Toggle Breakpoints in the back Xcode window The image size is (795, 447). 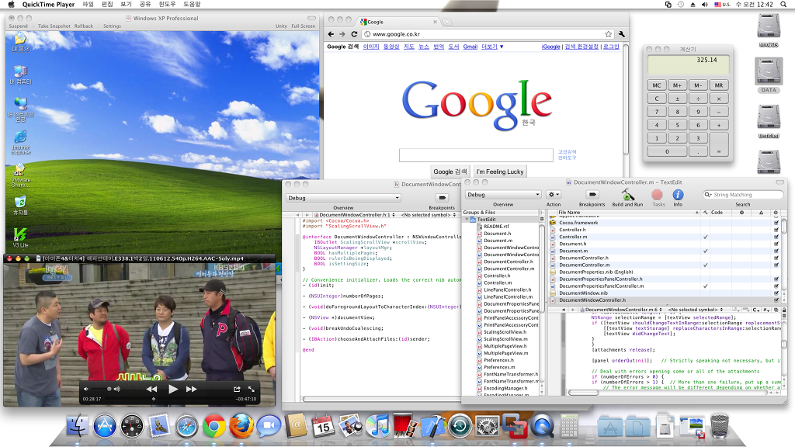pyautogui.click(x=442, y=198)
